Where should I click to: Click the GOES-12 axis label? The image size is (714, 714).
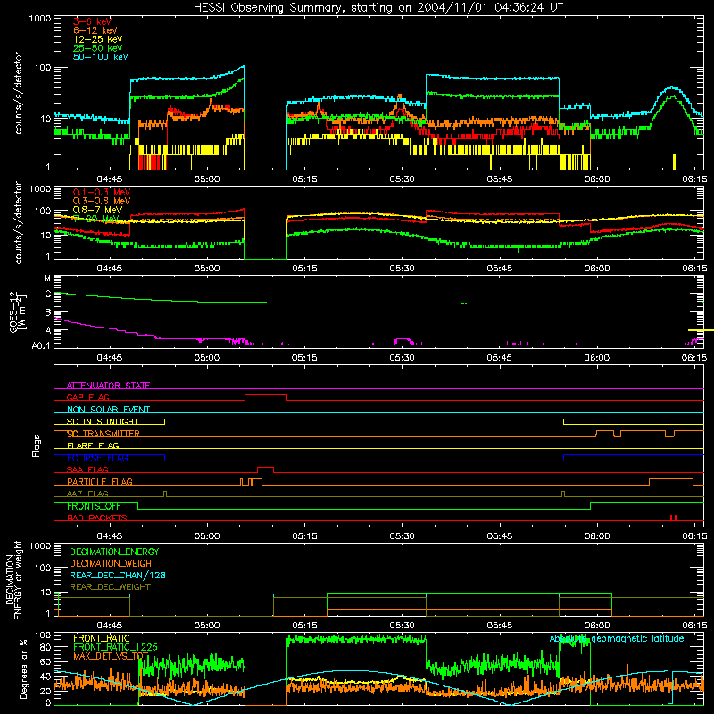pyautogui.click(x=18, y=311)
